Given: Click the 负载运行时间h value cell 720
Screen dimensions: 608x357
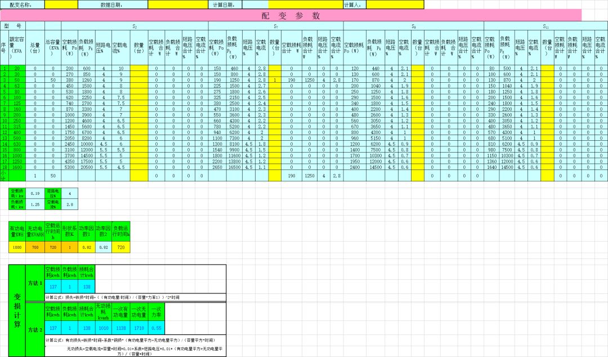Looking at the screenshot, I should pyautogui.click(x=121, y=247).
